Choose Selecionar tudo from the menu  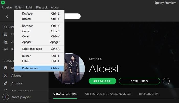point(39,49)
